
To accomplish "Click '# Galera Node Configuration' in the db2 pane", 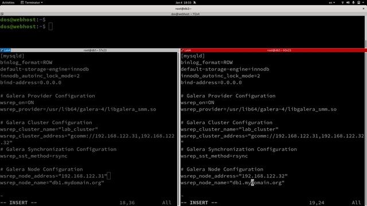I will [x=222, y=169].
